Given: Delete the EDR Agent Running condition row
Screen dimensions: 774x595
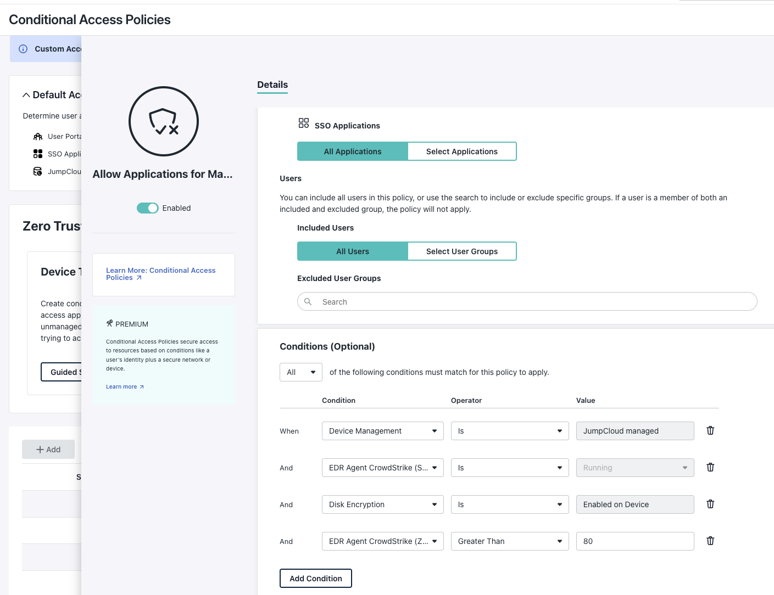Looking at the screenshot, I should point(710,467).
